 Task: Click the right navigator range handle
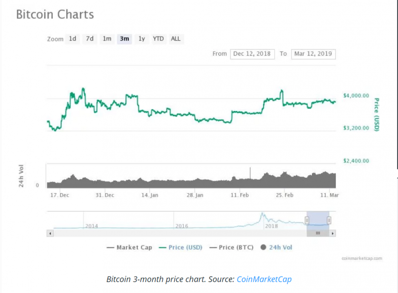click(329, 220)
